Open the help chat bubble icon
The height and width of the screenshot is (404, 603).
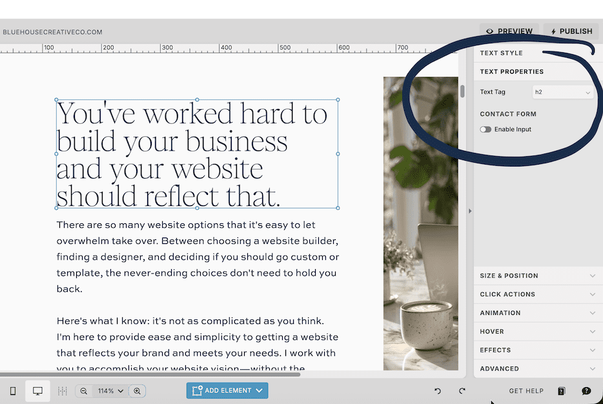click(x=586, y=391)
